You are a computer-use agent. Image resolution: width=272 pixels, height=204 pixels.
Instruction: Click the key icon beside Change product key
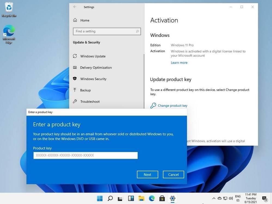pos(153,106)
